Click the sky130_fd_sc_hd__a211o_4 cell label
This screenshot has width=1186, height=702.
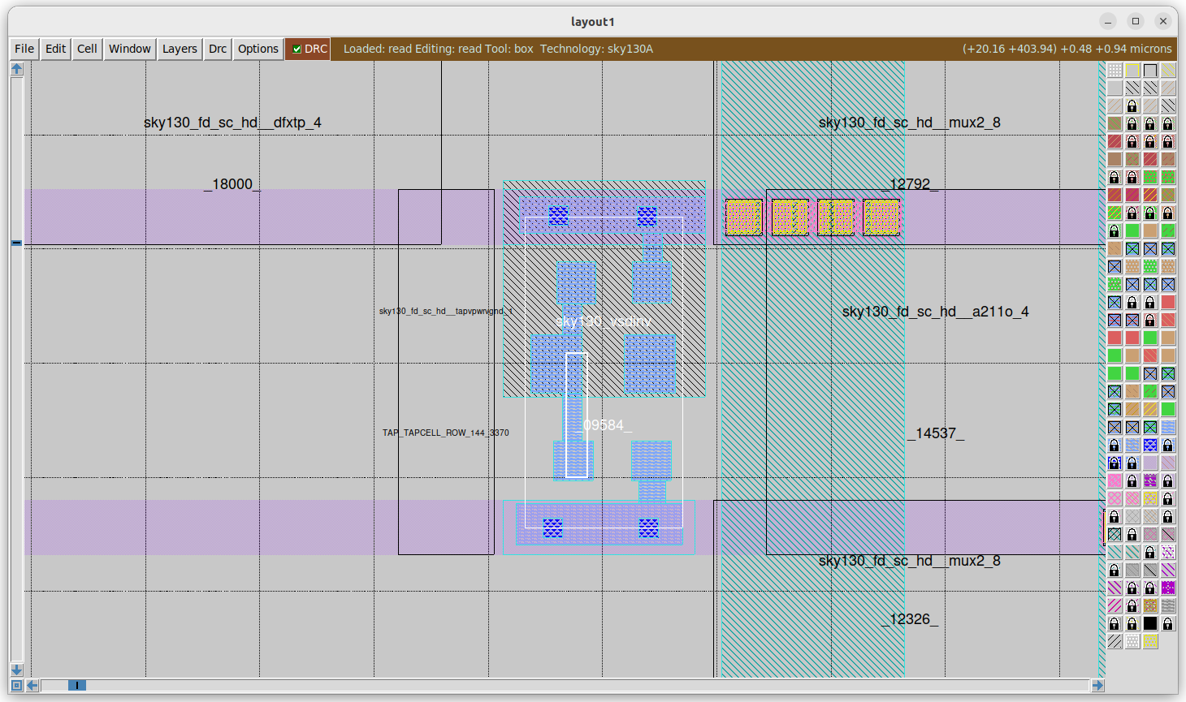(935, 312)
